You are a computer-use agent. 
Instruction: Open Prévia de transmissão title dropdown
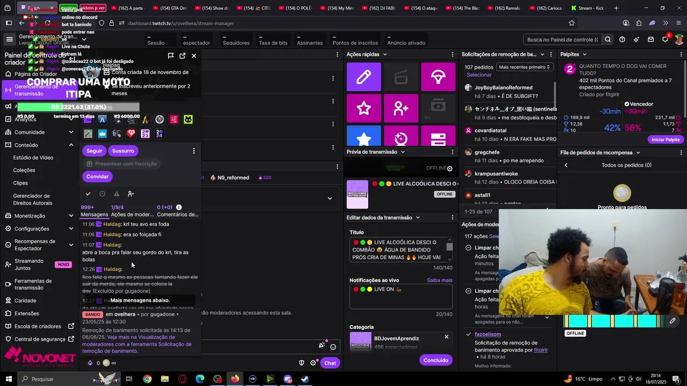coord(403,152)
